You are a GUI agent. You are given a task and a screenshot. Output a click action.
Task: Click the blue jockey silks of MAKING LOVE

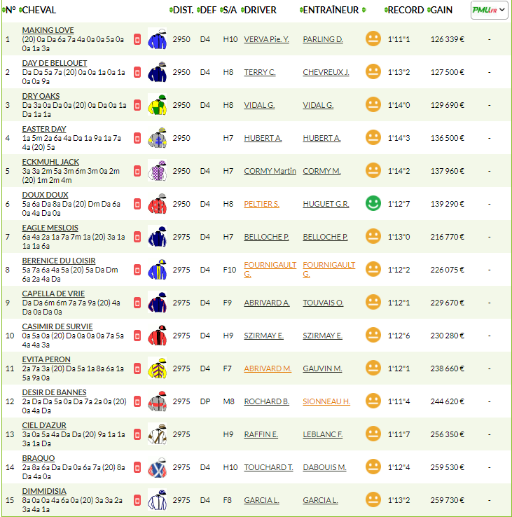pyautogui.click(x=158, y=39)
